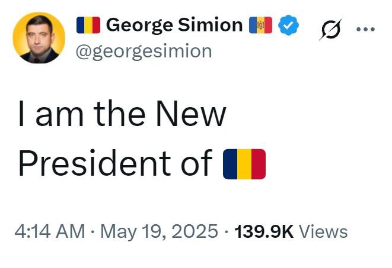Click the large Romanian flag emoji in tweet
The image size is (392, 268).
[244, 164]
